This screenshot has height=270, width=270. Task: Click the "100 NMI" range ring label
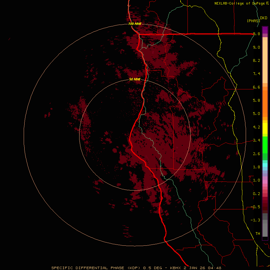pos(135,24)
